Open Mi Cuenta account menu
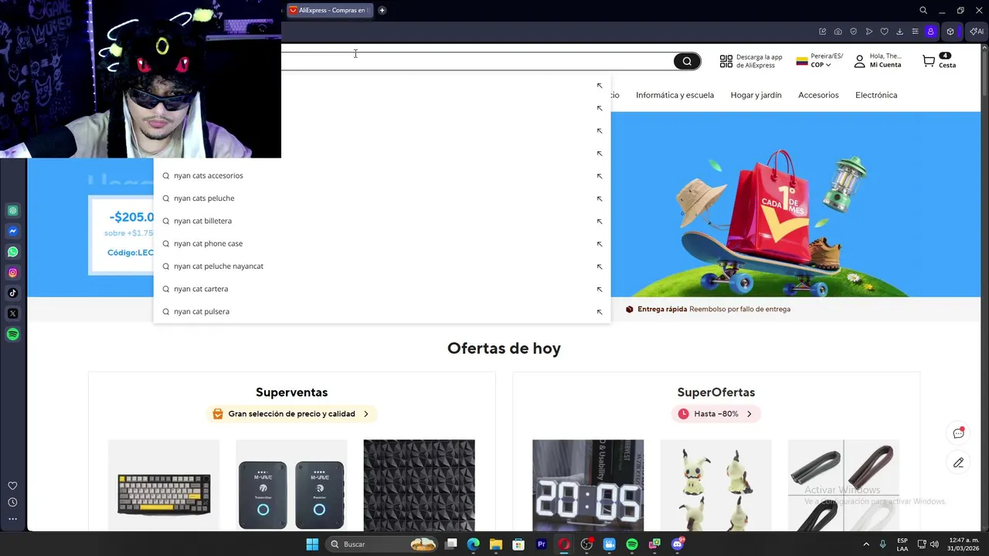The image size is (989, 556). (x=878, y=61)
